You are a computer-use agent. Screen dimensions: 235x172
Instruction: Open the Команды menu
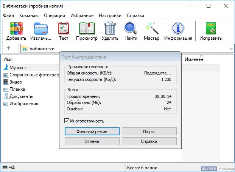29,15
